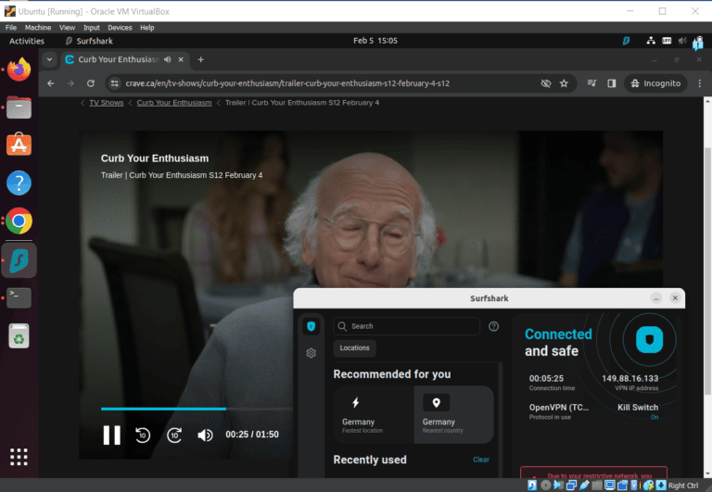Switch to the Locations tab
The image size is (712, 492).
354,348
